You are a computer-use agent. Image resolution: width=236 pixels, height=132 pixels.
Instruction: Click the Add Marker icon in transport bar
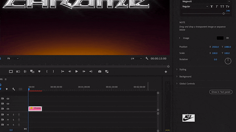point(39,71)
